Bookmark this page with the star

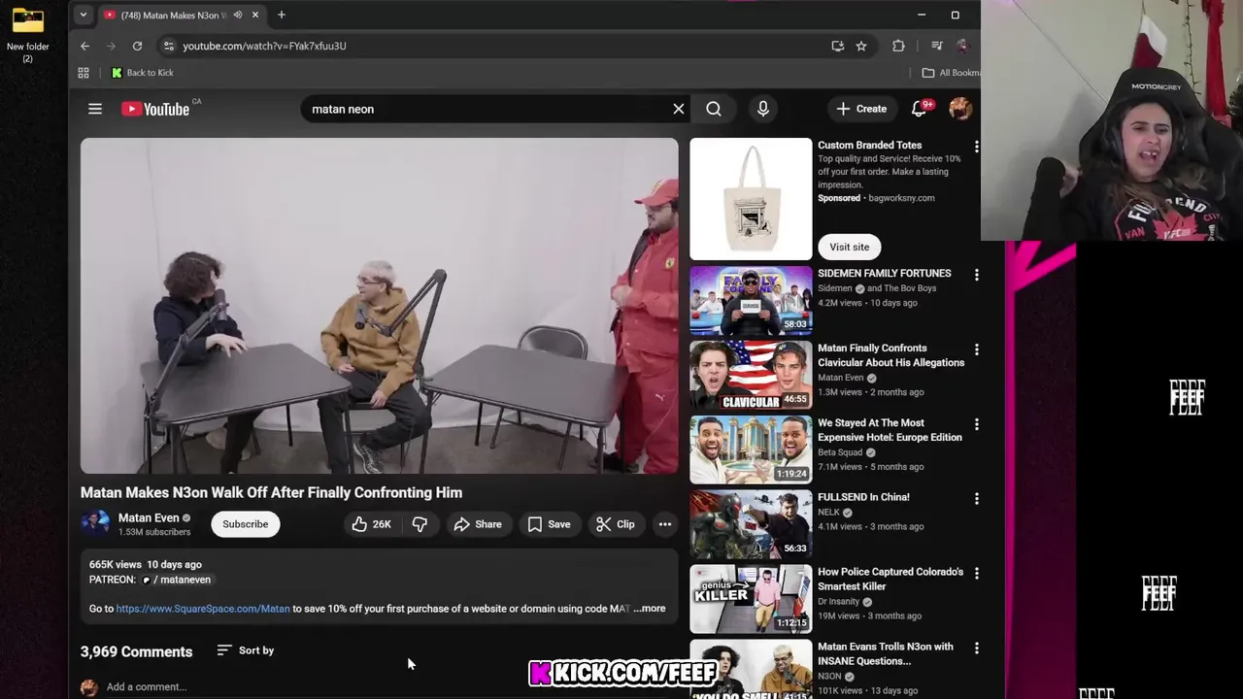pyautogui.click(x=861, y=46)
